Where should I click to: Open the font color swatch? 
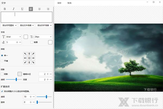pyautogui.click(x=26, y=37)
